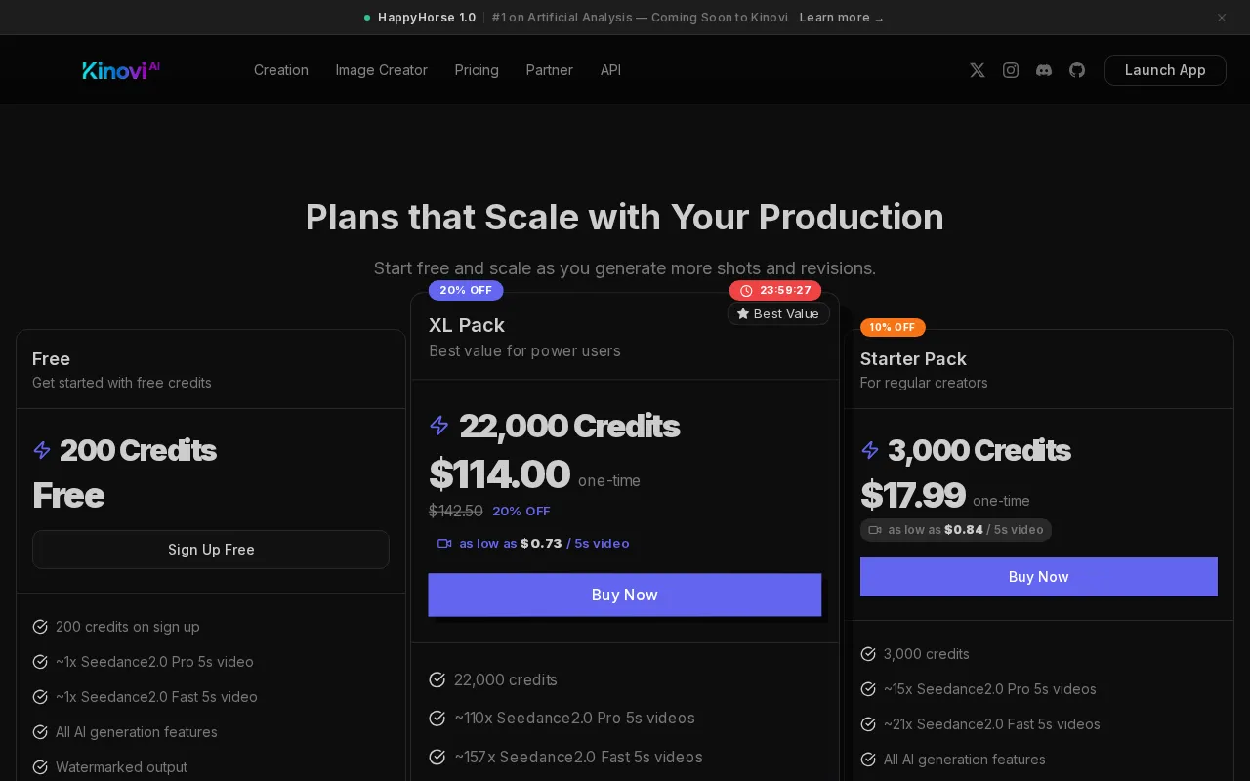
Task: Click 'All AI generation features' in Starter Pack
Action: [x=965, y=760]
